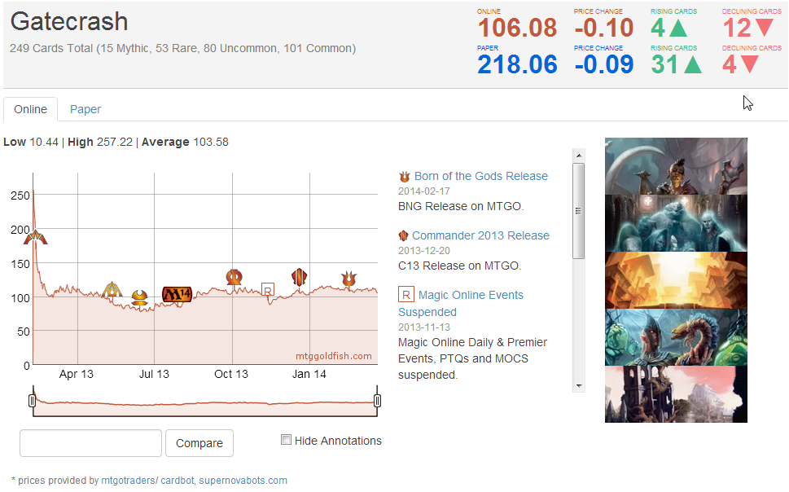Click the left handle of the date range slider

click(x=32, y=400)
